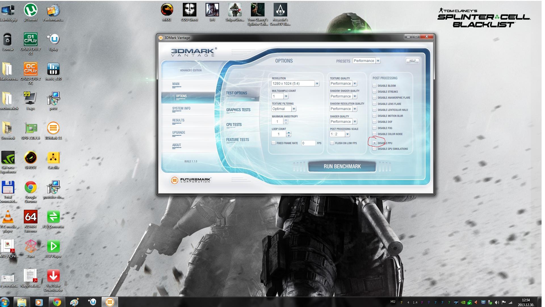Image resolution: width=545 pixels, height=307 pixels.
Task: Toggle the Disable Motion Blur checkbox
Action: pyautogui.click(x=374, y=116)
